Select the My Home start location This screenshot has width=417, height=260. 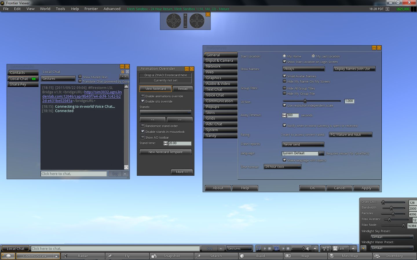point(284,56)
